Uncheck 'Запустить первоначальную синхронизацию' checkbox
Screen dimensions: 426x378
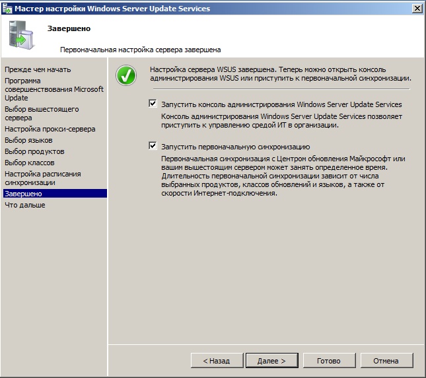point(153,145)
